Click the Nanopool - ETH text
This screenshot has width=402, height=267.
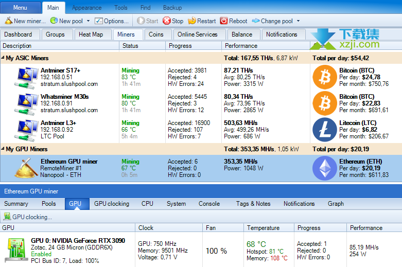tap(61, 175)
